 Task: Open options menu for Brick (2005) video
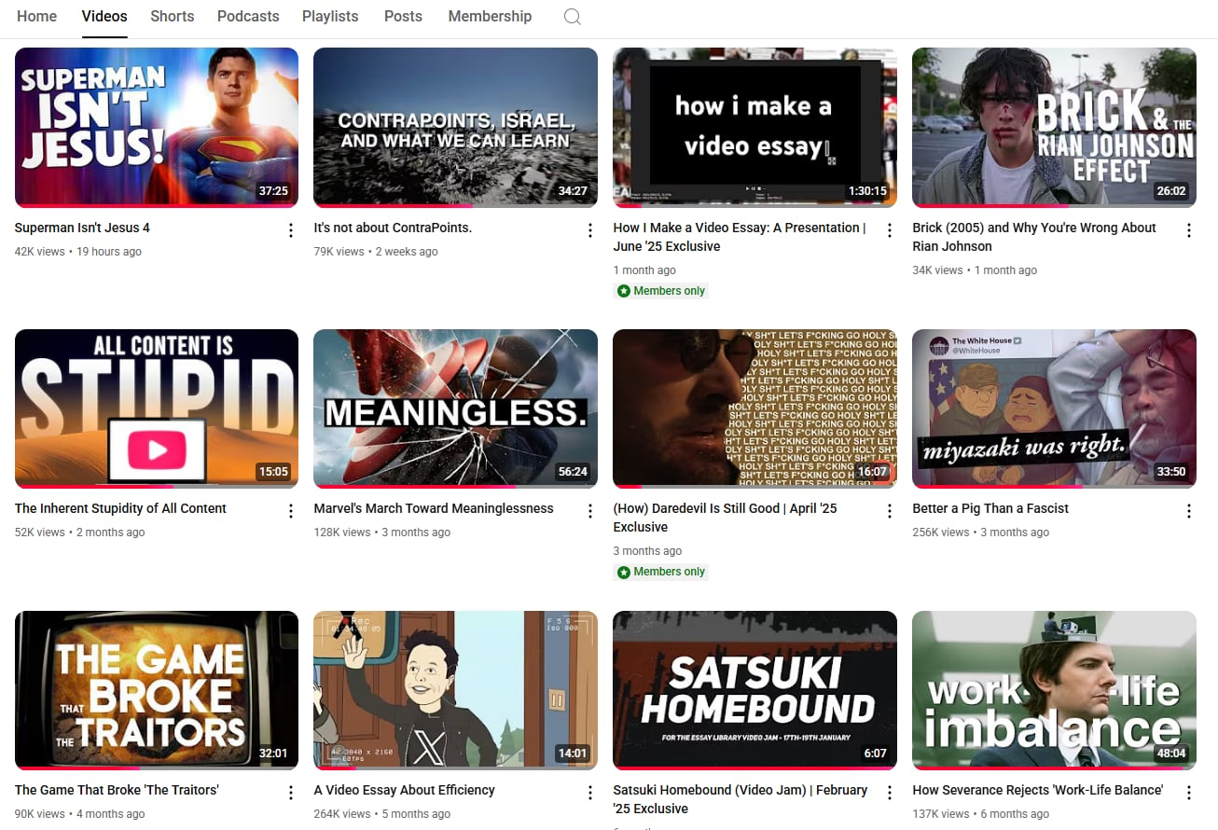[1188, 230]
